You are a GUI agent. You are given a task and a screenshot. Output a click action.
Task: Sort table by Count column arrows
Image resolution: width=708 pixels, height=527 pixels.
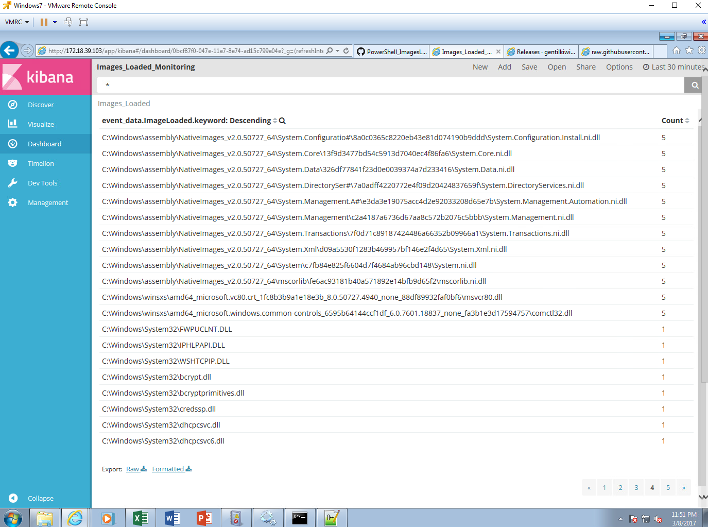687,121
